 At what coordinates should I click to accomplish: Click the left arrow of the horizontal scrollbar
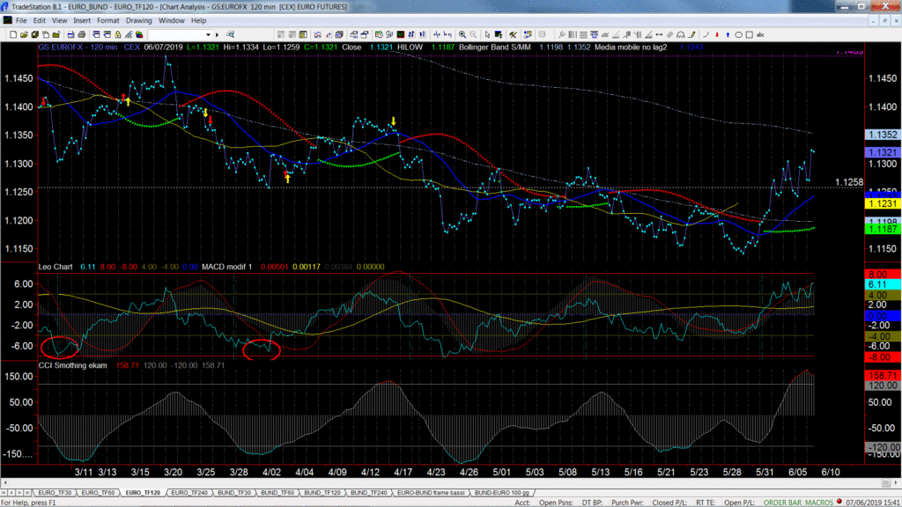[x=5, y=483]
